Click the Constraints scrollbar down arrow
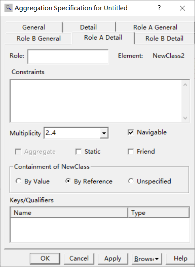Viewport: 195px width, 267px height. pos(185,118)
